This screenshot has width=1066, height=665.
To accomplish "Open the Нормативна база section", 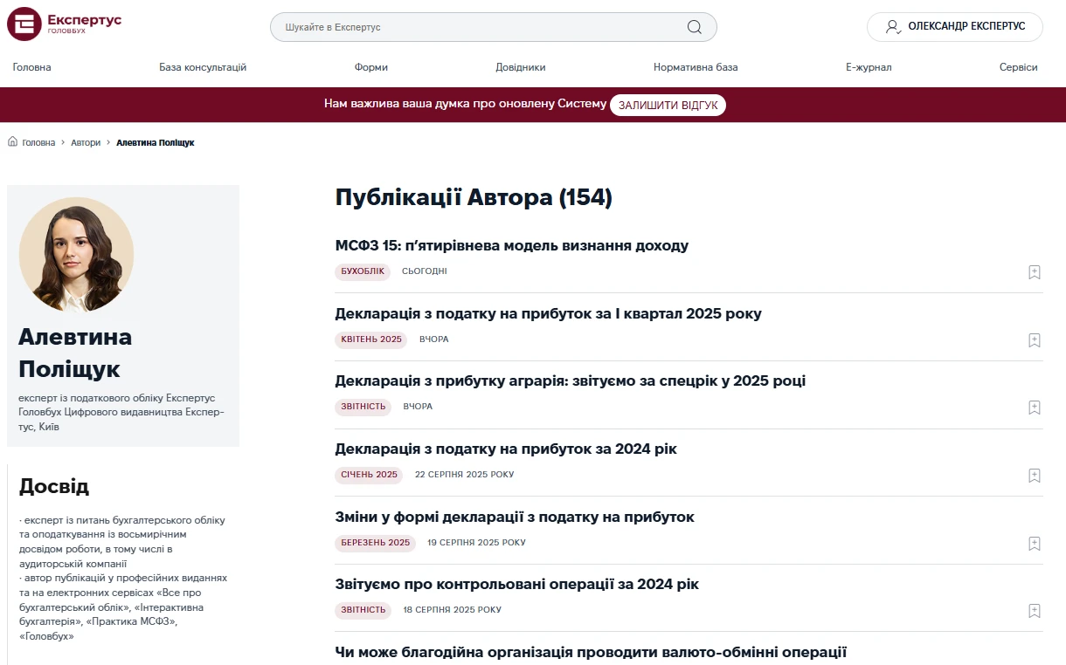I will tap(696, 66).
